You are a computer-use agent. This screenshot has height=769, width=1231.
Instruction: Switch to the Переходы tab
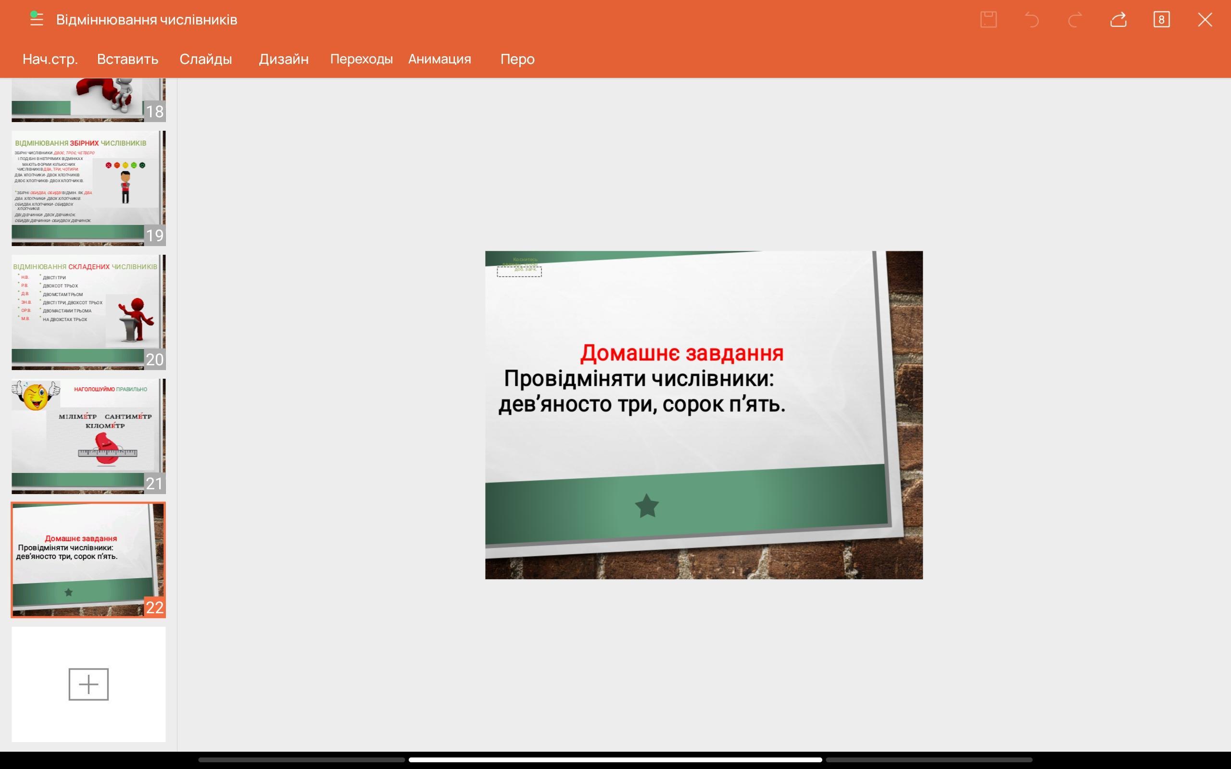(361, 59)
